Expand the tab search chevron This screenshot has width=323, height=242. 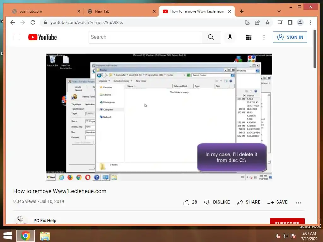(279, 11)
